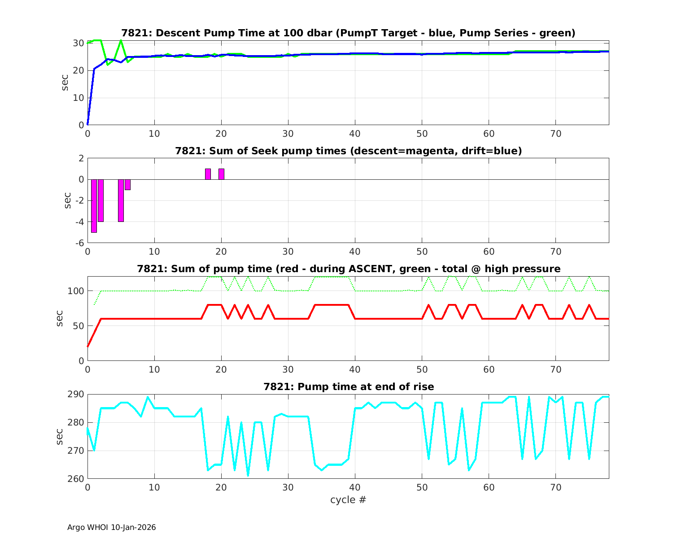This screenshot has height=538, width=673.
Task: Click the positive magenta bar at cycle 20
Action: coord(221,174)
